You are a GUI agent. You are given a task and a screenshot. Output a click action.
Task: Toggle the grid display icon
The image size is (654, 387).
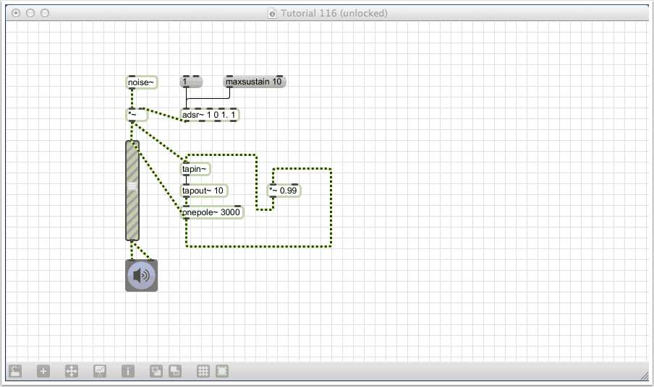pos(203,371)
